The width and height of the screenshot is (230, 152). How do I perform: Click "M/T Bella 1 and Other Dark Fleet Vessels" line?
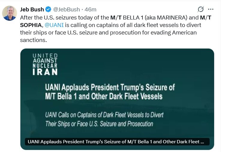click(x=104, y=97)
